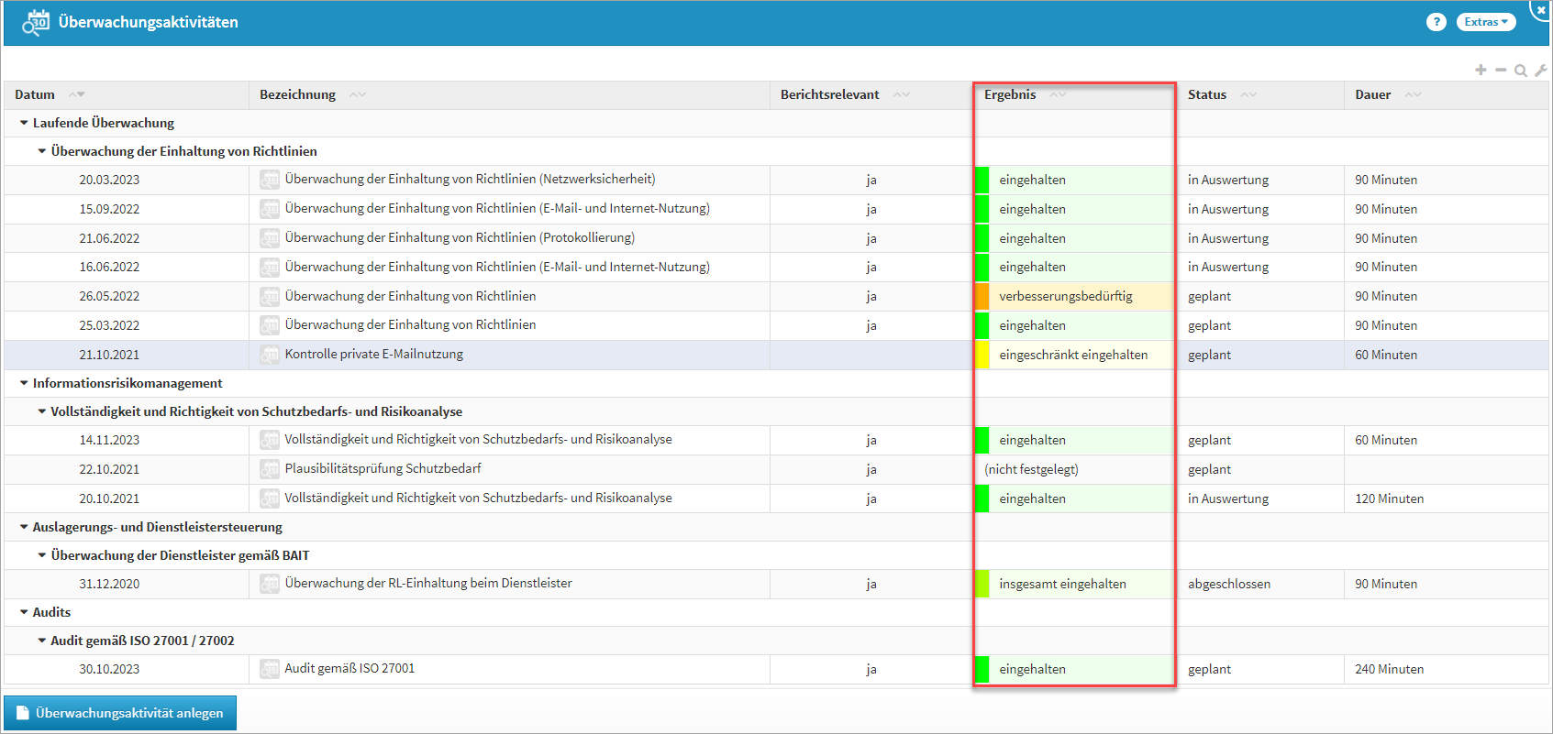Image resolution: width=1553 pixels, height=734 pixels.
Task: Click the magnifier search icon above table
Action: pyautogui.click(x=1521, y=71)
